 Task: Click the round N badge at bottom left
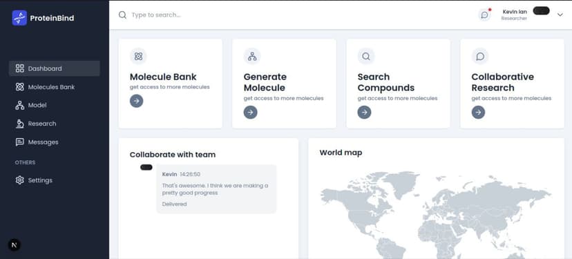[x=15, y=244]
